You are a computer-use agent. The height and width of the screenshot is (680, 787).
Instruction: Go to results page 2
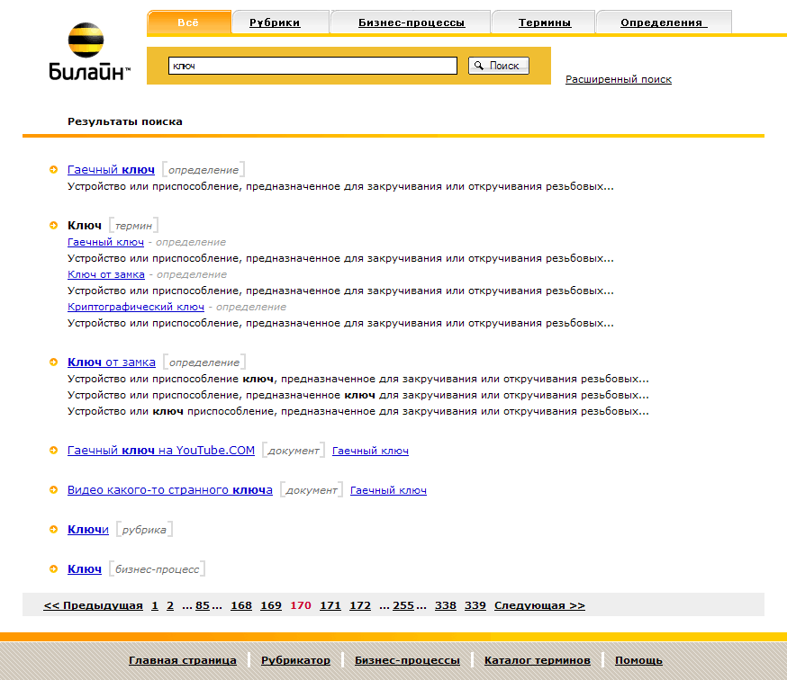[x=170, y=605]
